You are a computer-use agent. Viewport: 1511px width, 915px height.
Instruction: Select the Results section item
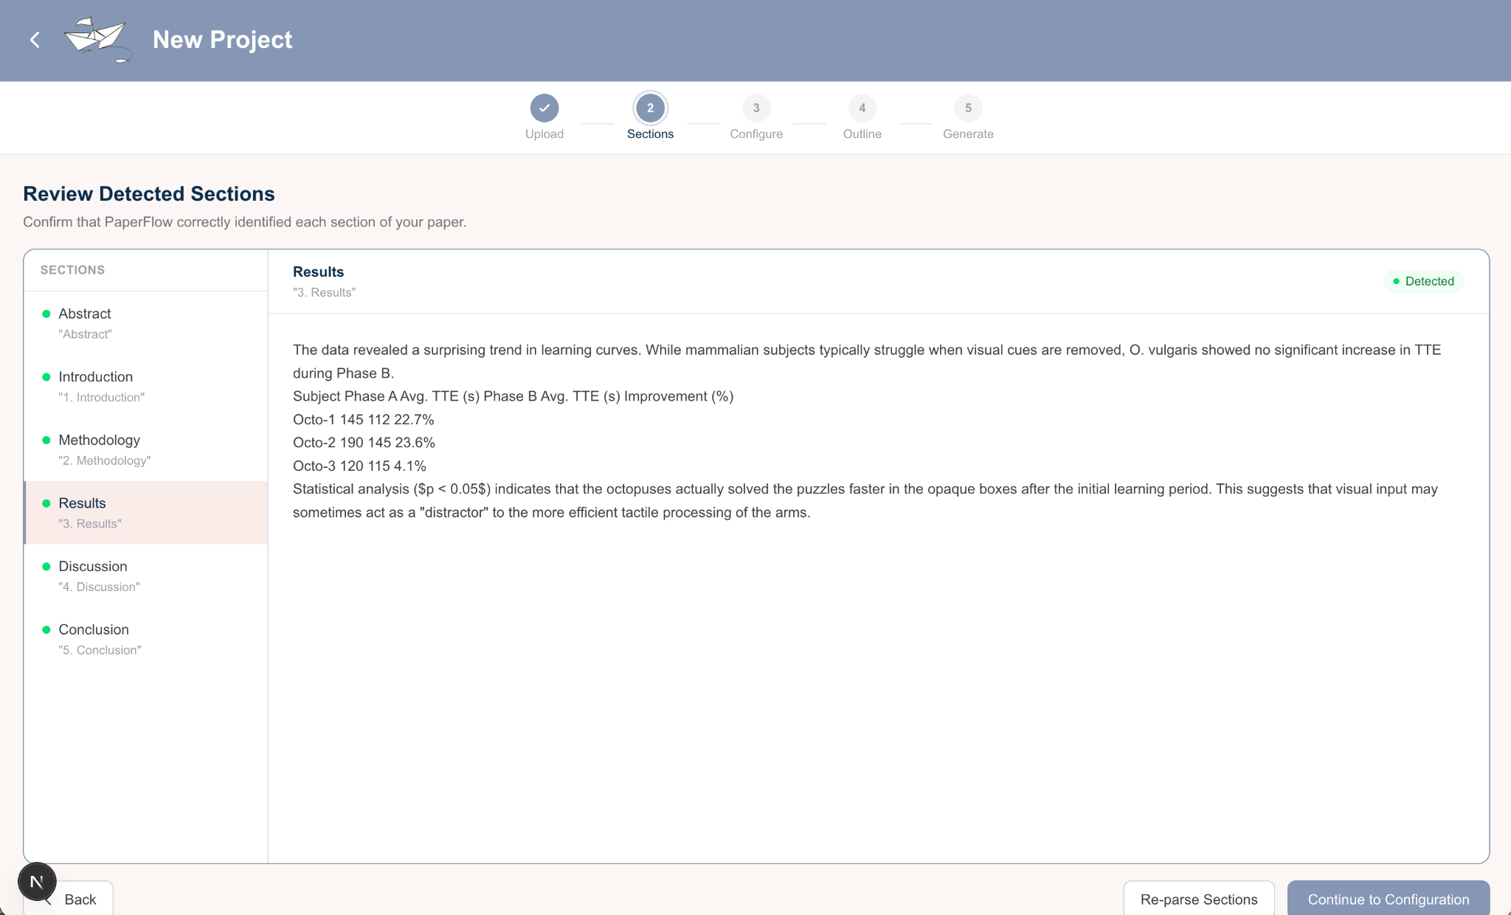pyautogui.click(x=145, y=513)
